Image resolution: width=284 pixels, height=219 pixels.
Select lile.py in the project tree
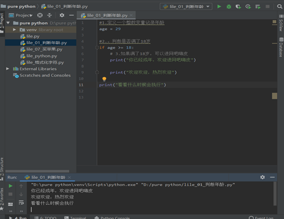[x=33, y=36]
